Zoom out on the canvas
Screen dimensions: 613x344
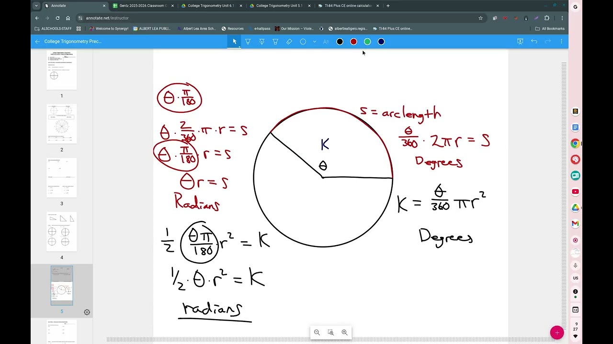coord(317,333)
